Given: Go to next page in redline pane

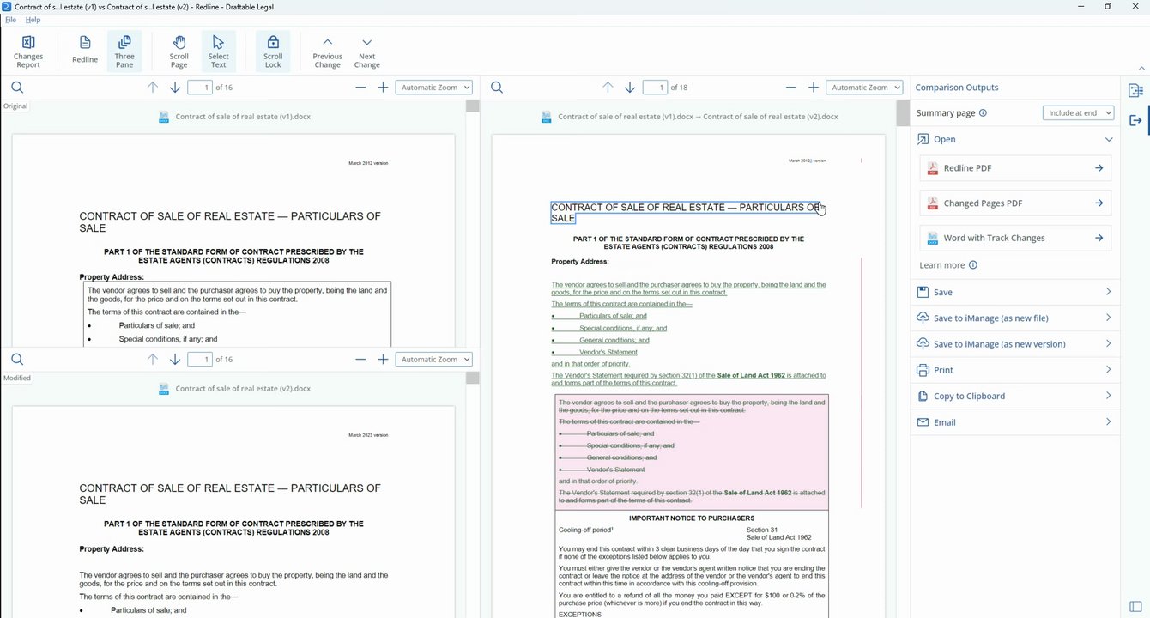Looking at the screenshot, I should coord(630,88).
